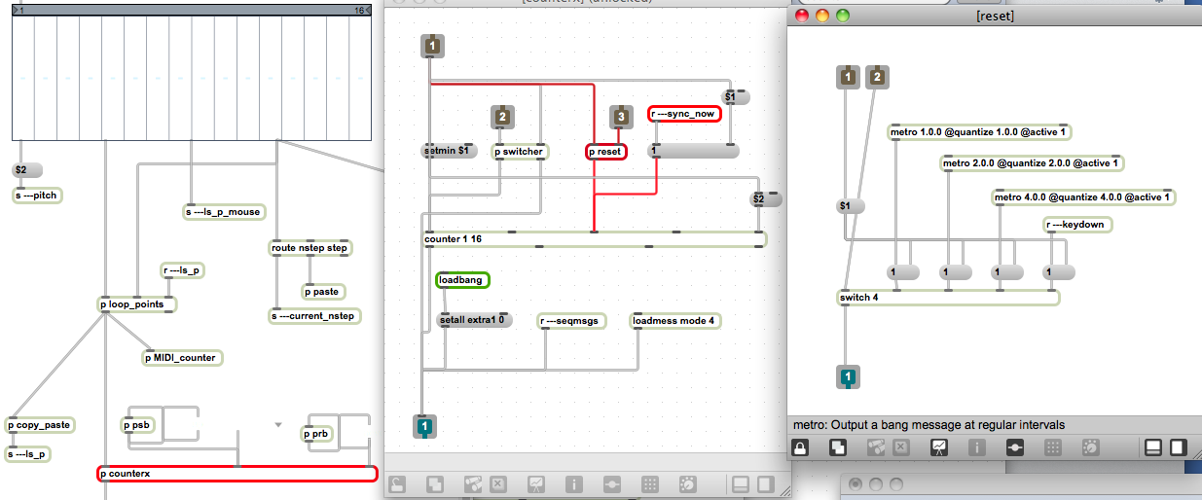Open the inspector icon in reset toolbar

(x=977, y=448)
